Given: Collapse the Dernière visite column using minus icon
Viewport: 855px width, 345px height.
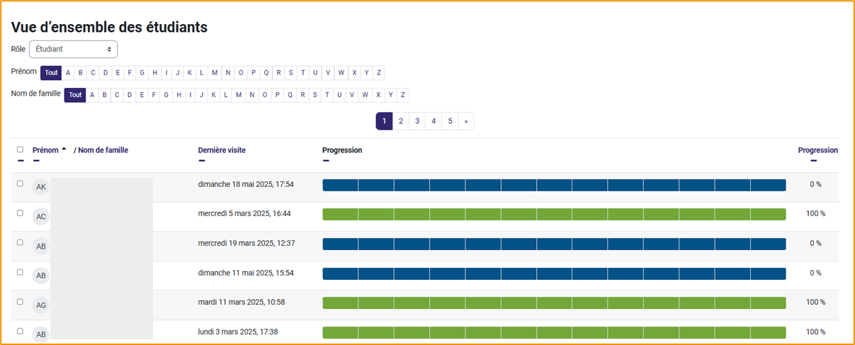Looking at the screenshot, I should (x=201, y=161).
